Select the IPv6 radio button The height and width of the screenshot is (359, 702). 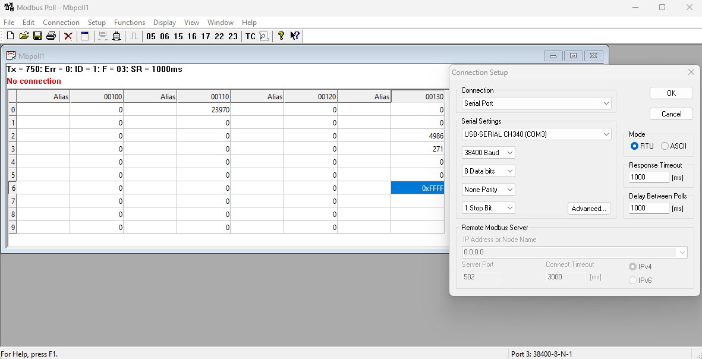click(x=633, y=281)
